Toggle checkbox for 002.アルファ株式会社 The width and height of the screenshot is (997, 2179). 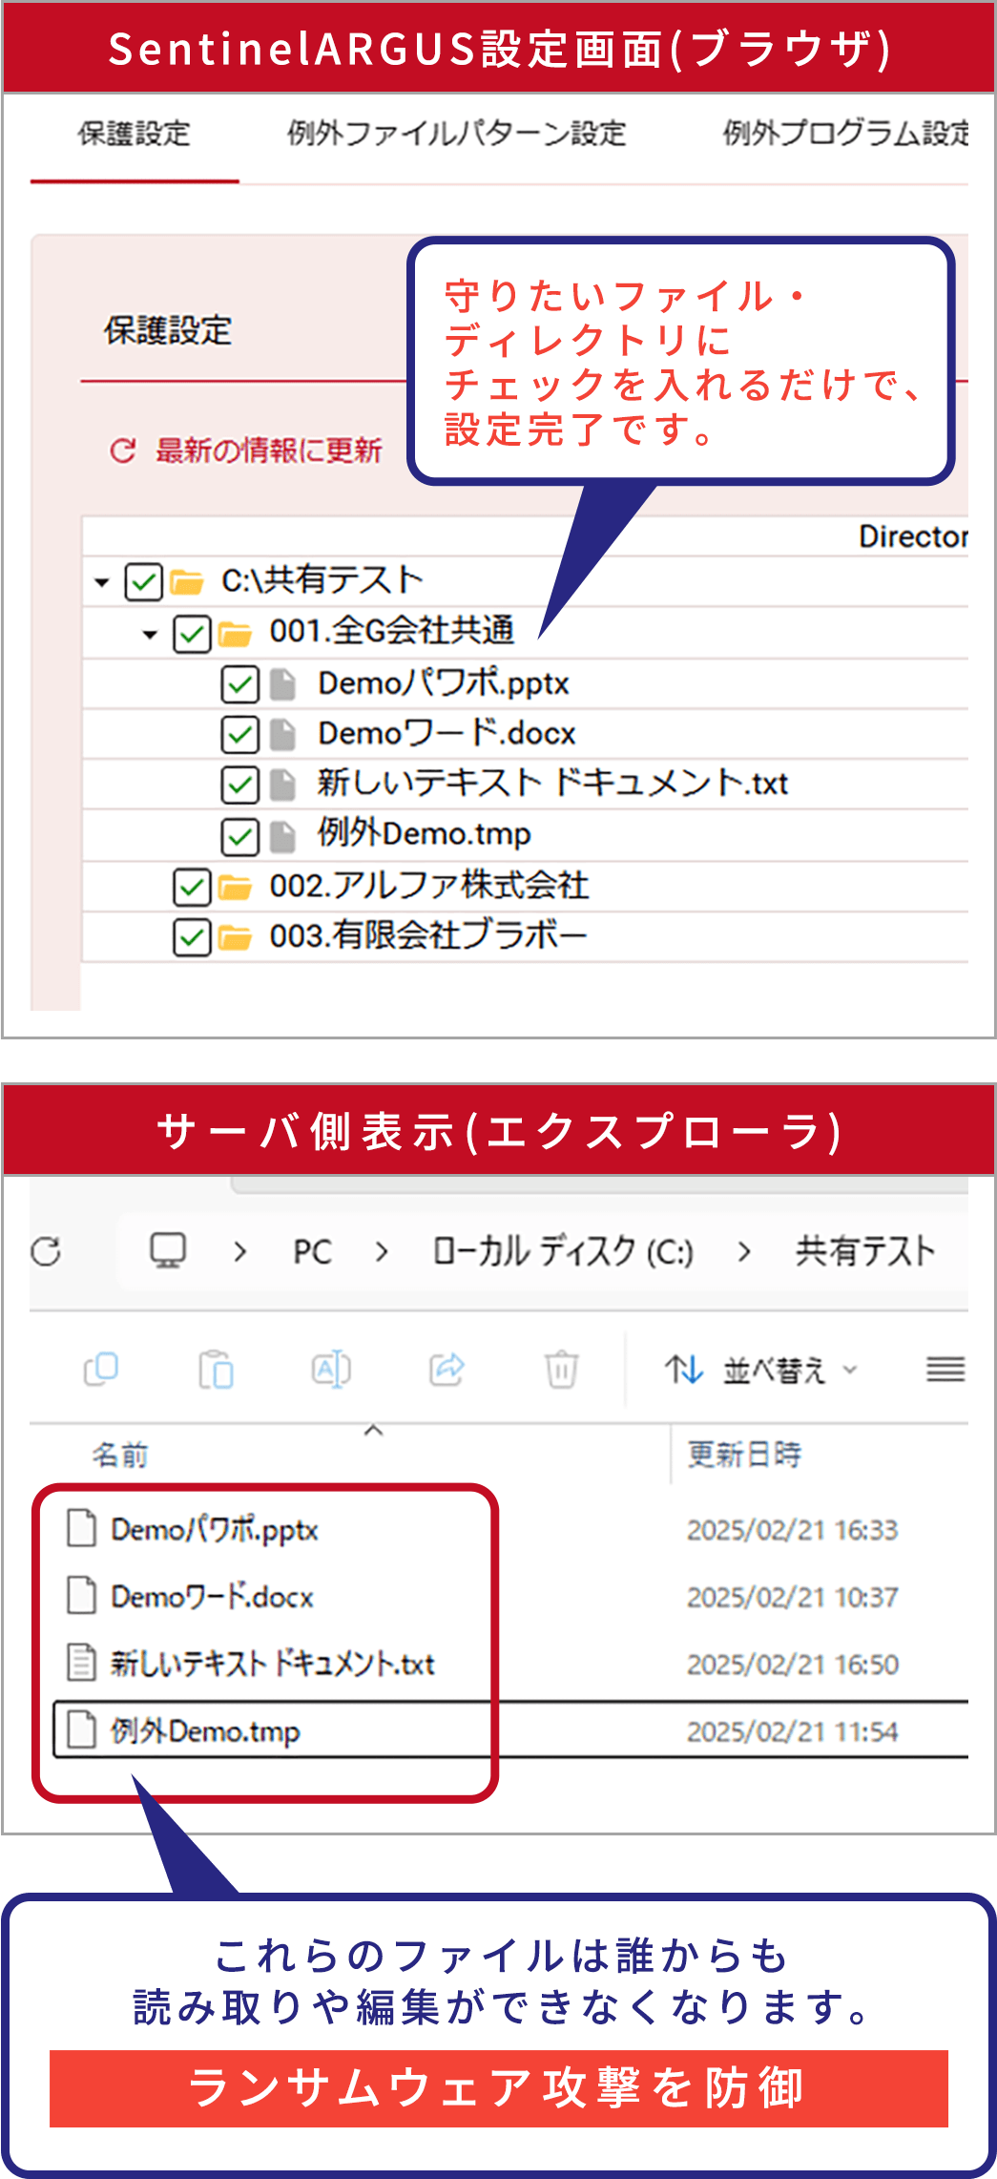click(192, 887)
